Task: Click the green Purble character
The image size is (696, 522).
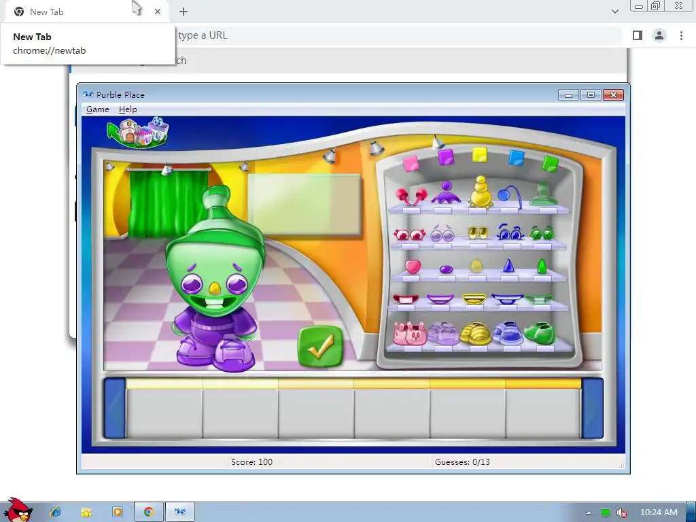Action: 215,280
